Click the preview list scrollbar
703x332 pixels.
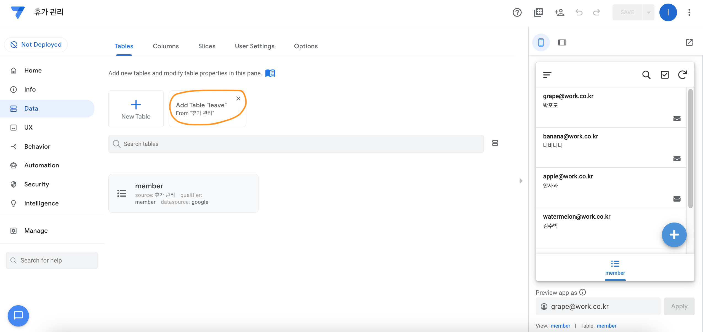690,149
